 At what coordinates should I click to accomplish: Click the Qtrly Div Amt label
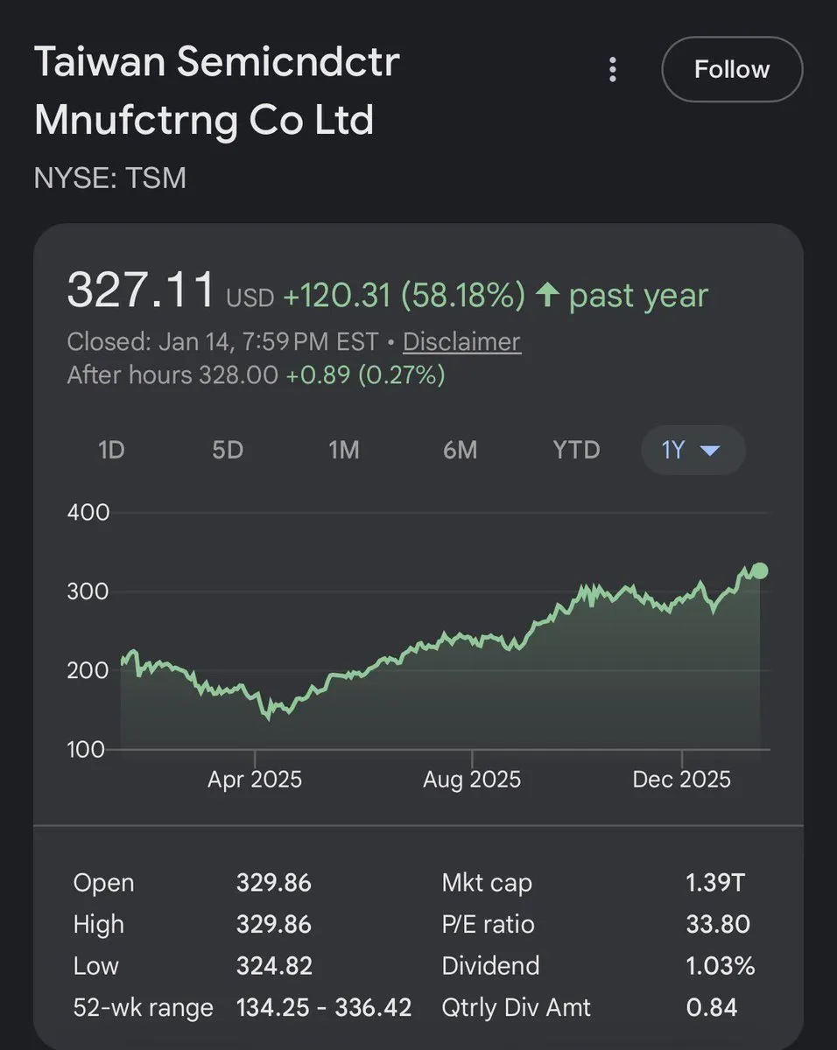pos(517,1009)
